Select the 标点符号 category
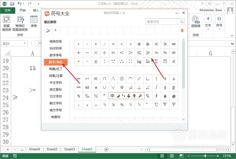The image size is (236, 159). coord(56,48)
